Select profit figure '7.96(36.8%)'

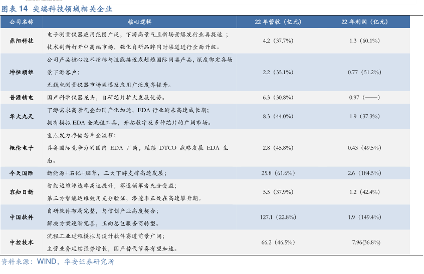click(x=366, y=242)
